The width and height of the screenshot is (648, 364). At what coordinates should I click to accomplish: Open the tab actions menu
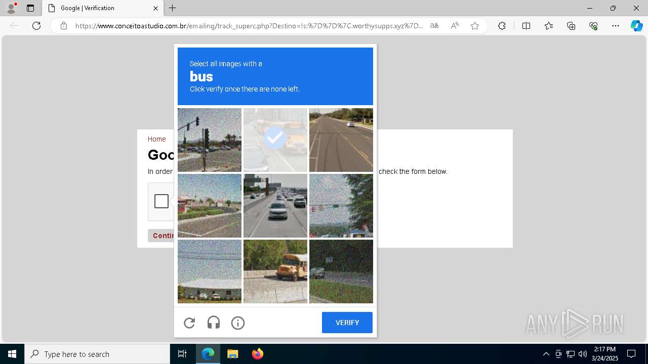point(30,8)
